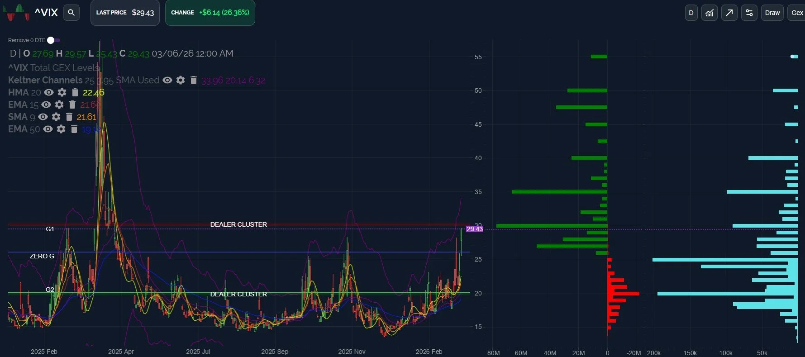
Task: Open the ticker search magnifier
Action: [71, 13]
